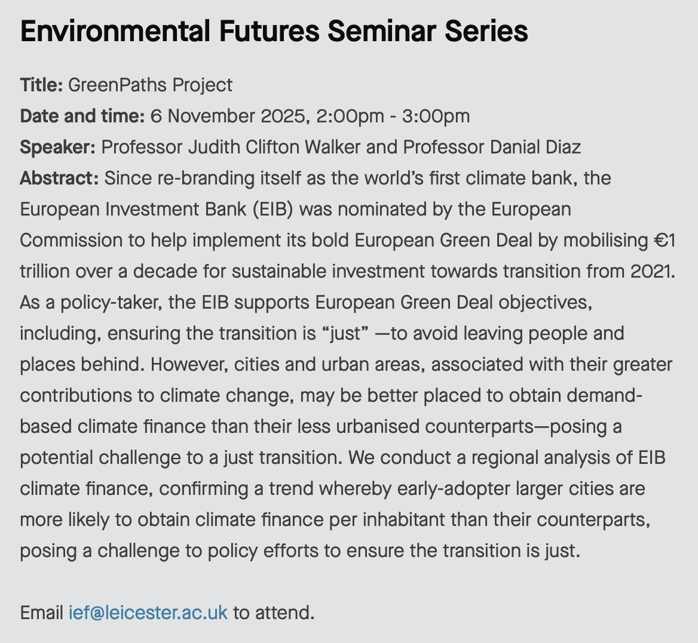Image resolution: width=698 pixels, height=643 pixels.
Task: Click the bold "Title:" label
Action: click(41, 85)
